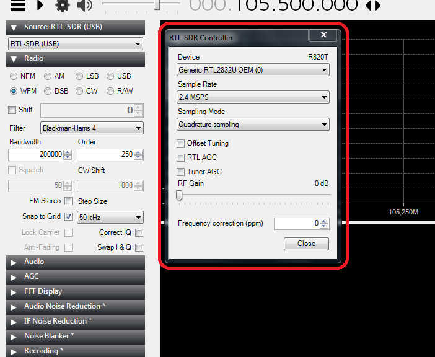Open the 2.4 MSPS sample rate dropdown
This screenshot has height=357, width=435.
click(x=253, y=97)
